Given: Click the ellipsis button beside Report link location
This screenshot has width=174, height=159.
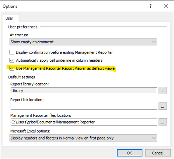Looking at the screenshot, I should click(163, 106).
